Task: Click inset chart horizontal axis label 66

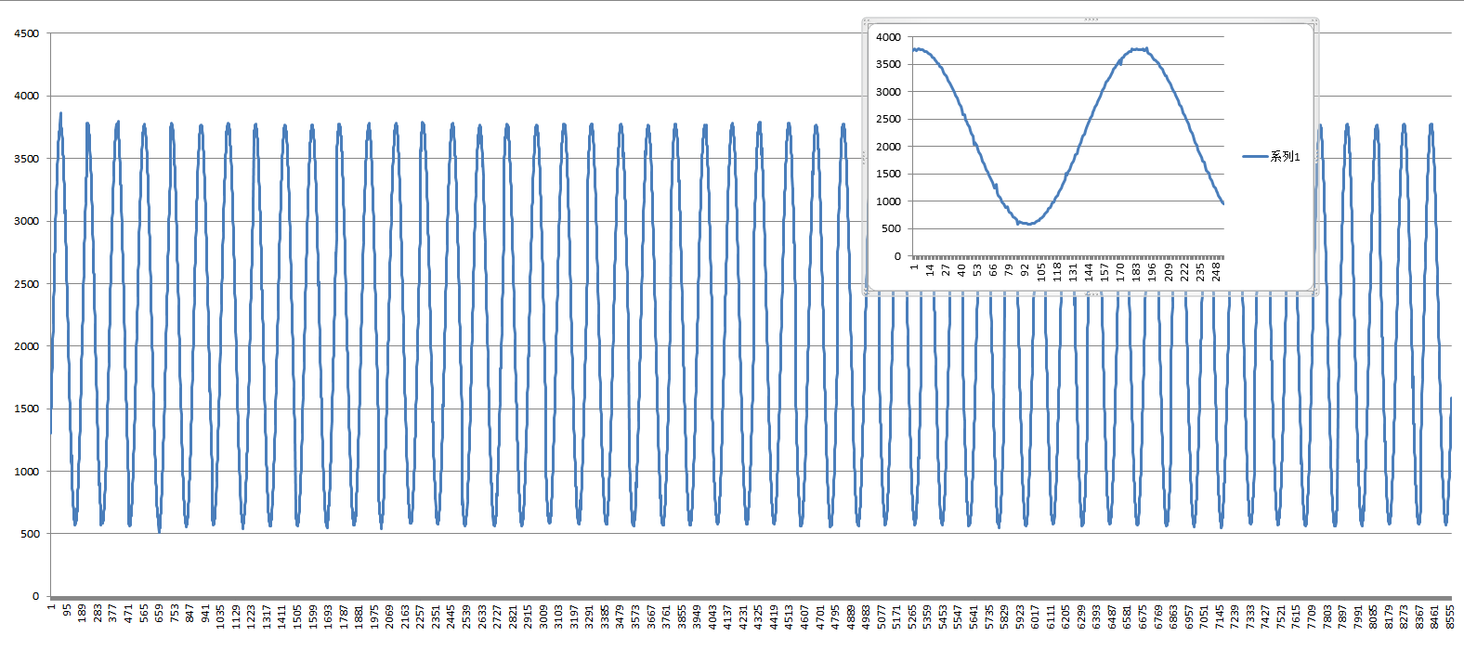Action: coord(993,270)
